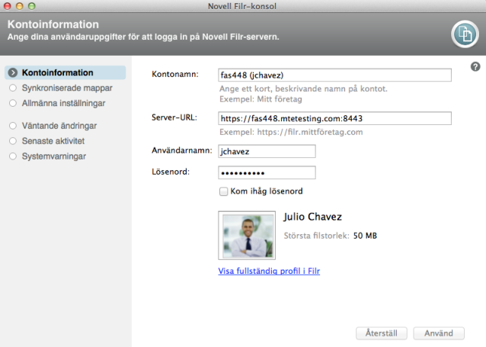Open Allmänna inställningar section
The image size is (486, 347).
pyautogui.click(x=63, y=103)
